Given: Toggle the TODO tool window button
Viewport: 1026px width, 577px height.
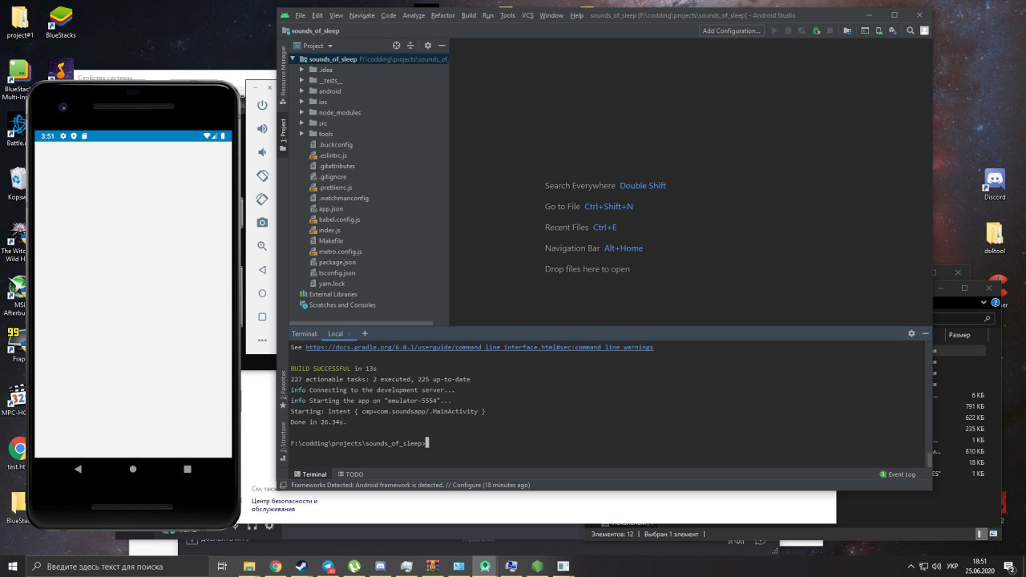Looking at the screenshot, I should pos(351,474).
